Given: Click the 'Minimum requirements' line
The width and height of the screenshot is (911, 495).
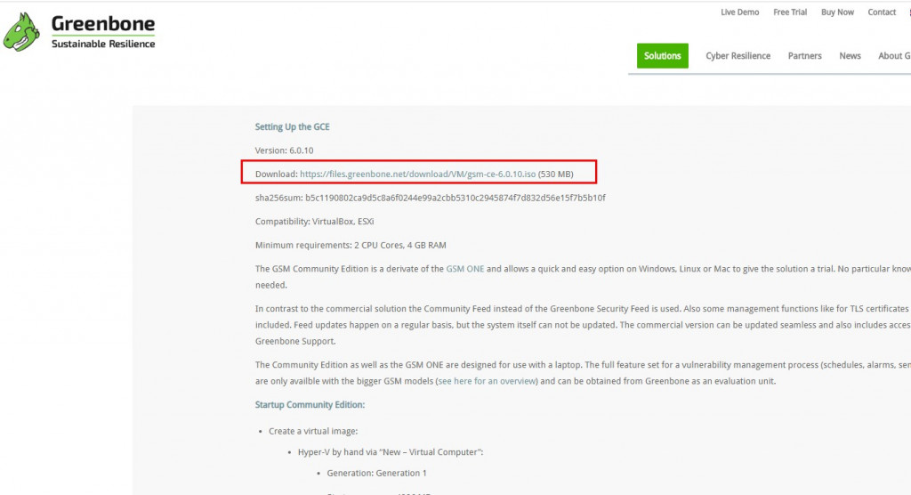Looking at the screenshot, I should 351,246.
